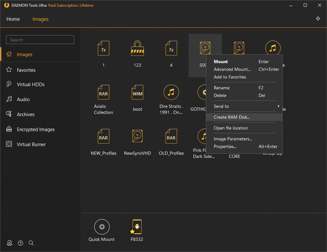327x252 pixels.
Task: Select the Dire Straits 1991 audio image
Action: (171, 92)
